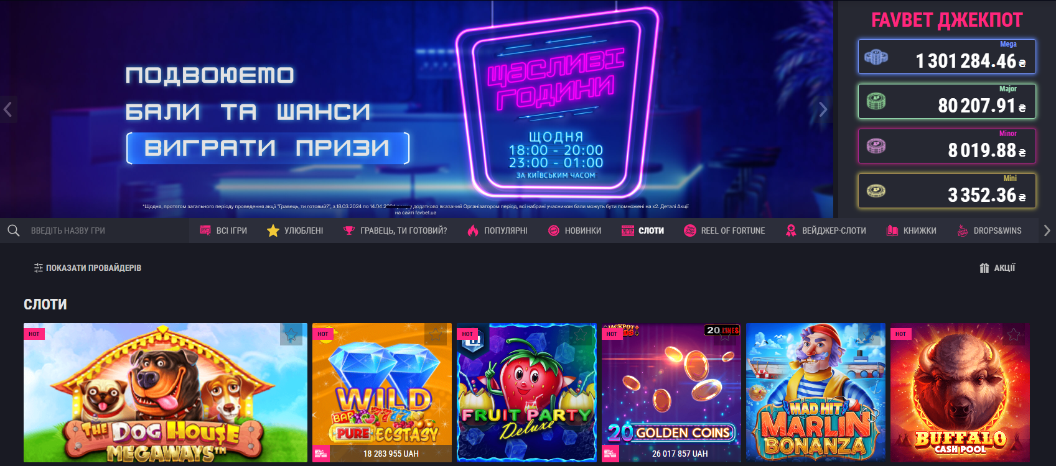
Task: Click the Minor jackpot pink chip icon
Action: (876, 146)
